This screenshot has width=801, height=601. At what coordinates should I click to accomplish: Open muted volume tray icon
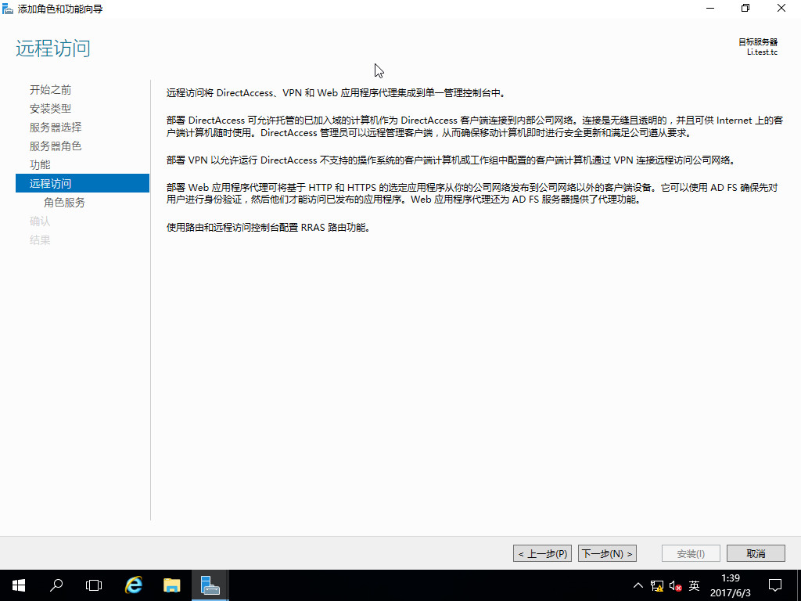coord(675,585)
